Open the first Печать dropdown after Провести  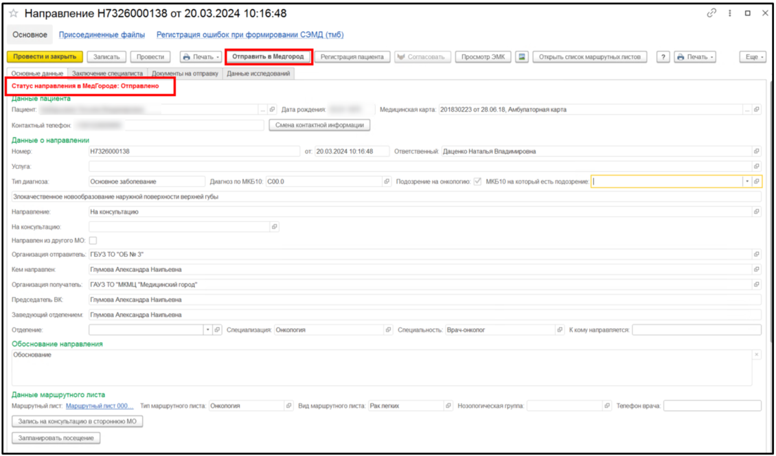(x=201, y=57)
